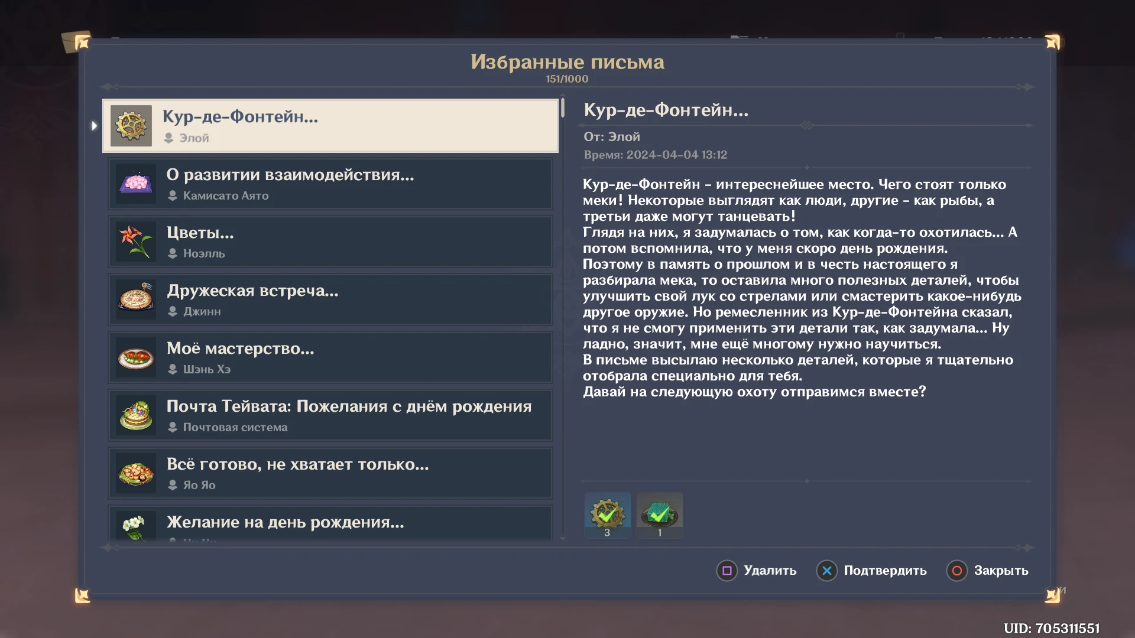Image resolution: width=1135 pixels, height=638 pixels.
Task: Click the claimed gear attachment with quantity 3
Action: [607, 515]
